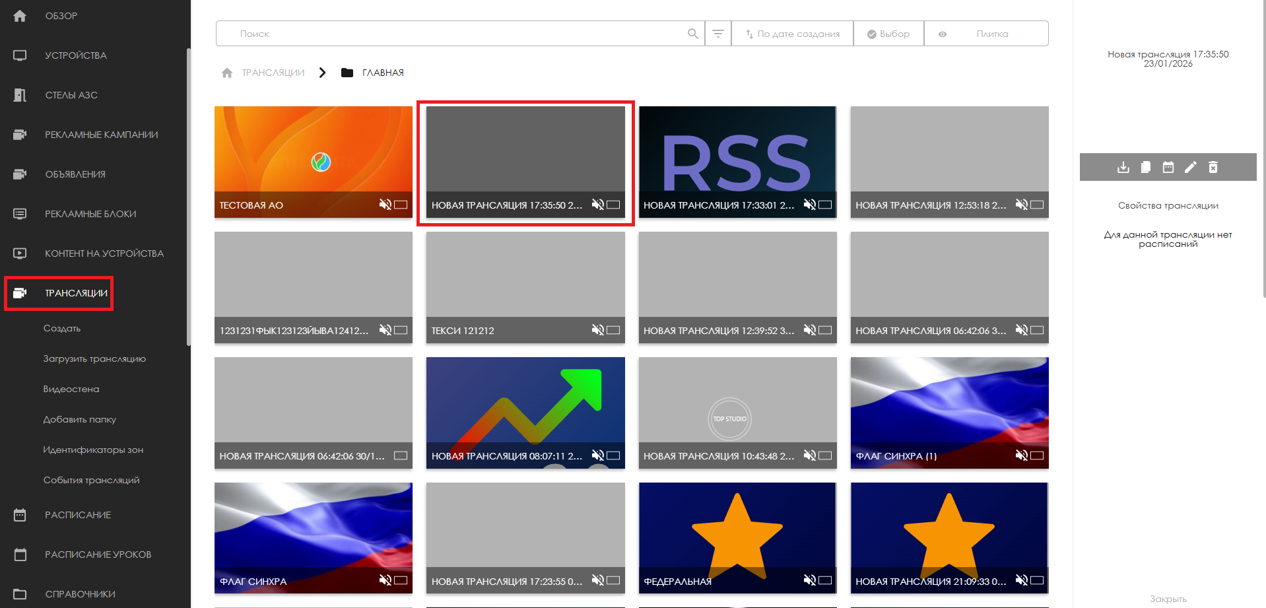Click the download icon in properties panel
1266x608 pixels.
1123,167
